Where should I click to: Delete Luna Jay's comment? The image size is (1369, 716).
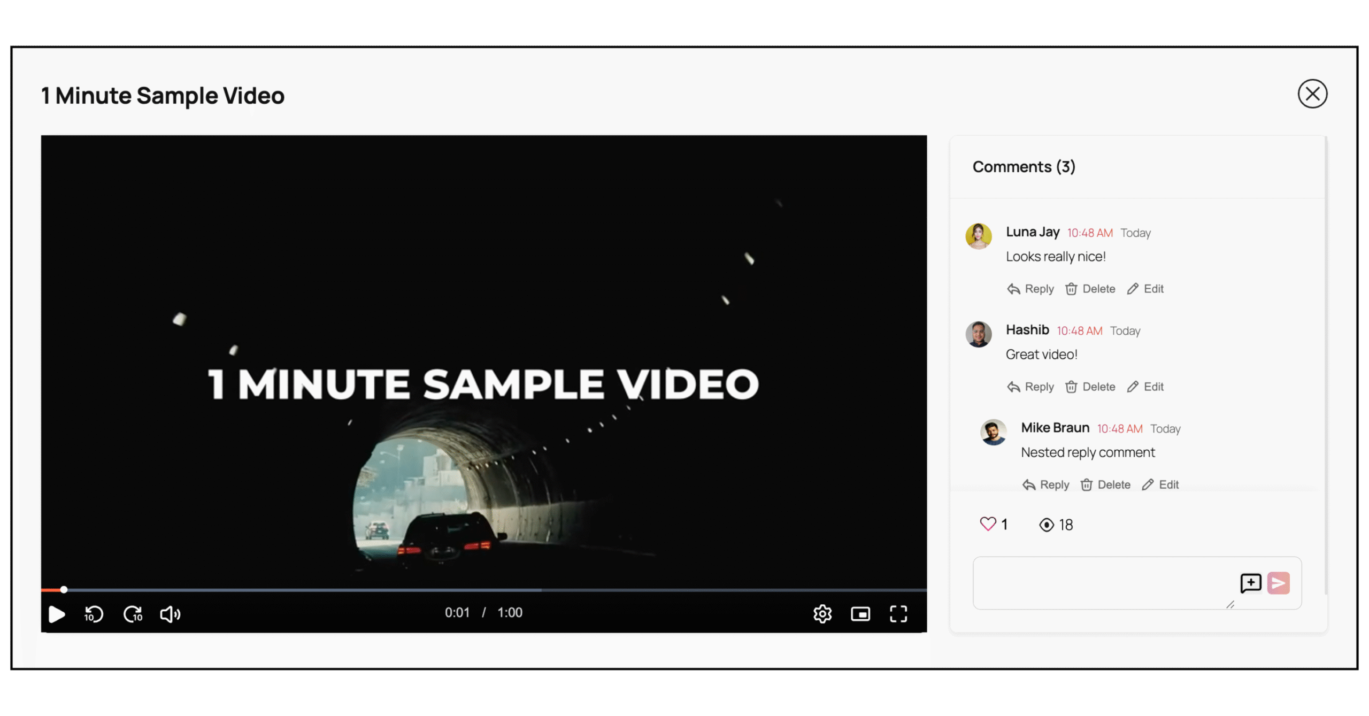(1090, 288)
